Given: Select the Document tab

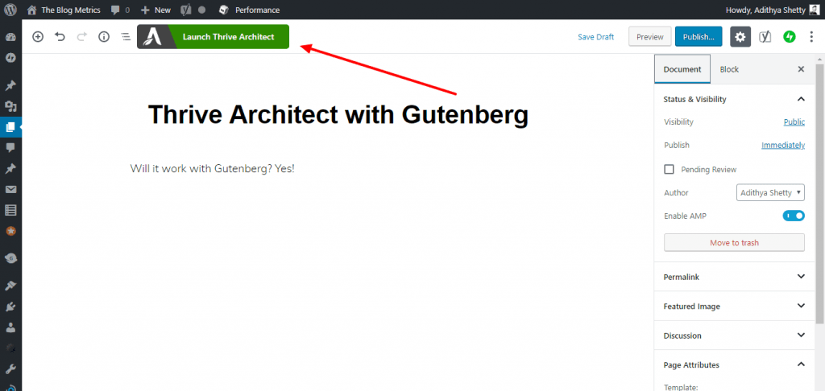Looking at the screenshot, I should pos(682,69).
